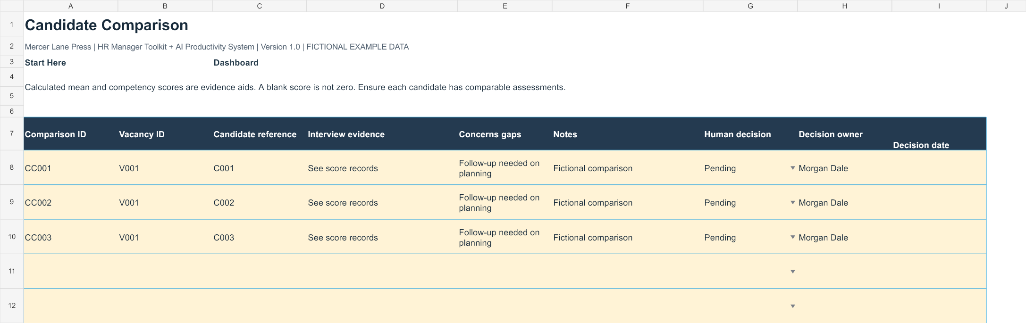Click the Concerns gaps header cell
Viewport: 1026px width, 323px height.
[x=505, y=134]
